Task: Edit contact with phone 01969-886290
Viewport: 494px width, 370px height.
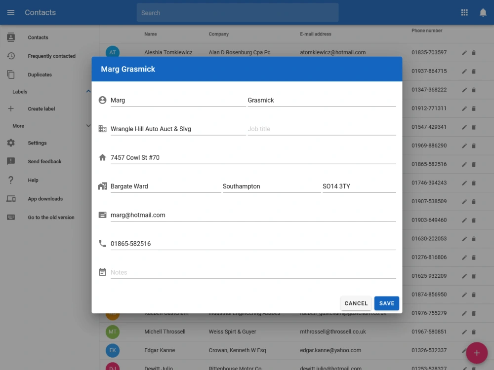Action: click(464, 146)
